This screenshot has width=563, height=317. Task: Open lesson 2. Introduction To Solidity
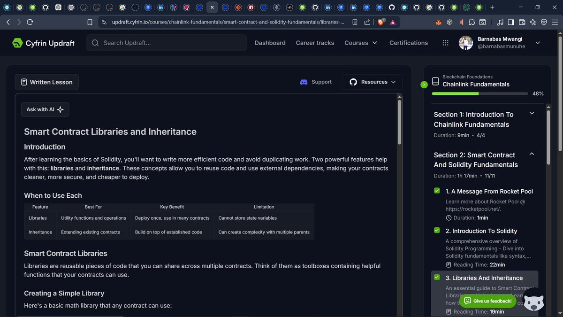pos(481,231)
